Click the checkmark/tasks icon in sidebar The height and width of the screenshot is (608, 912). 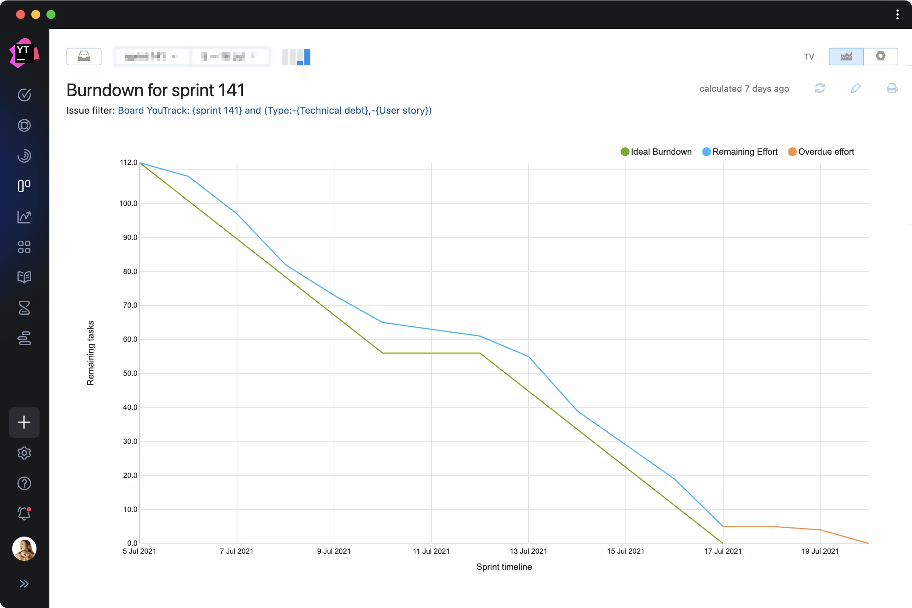tap(24, 95)
